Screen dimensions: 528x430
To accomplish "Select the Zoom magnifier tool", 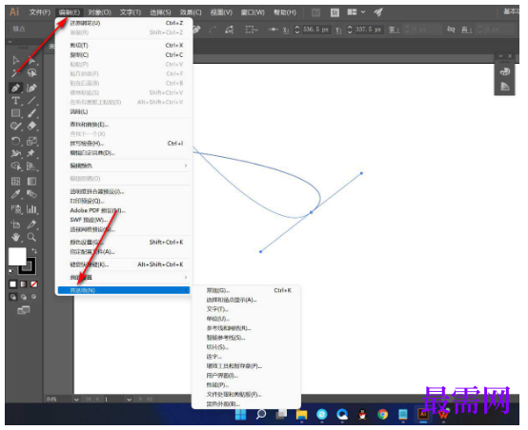I will [31, 238].
